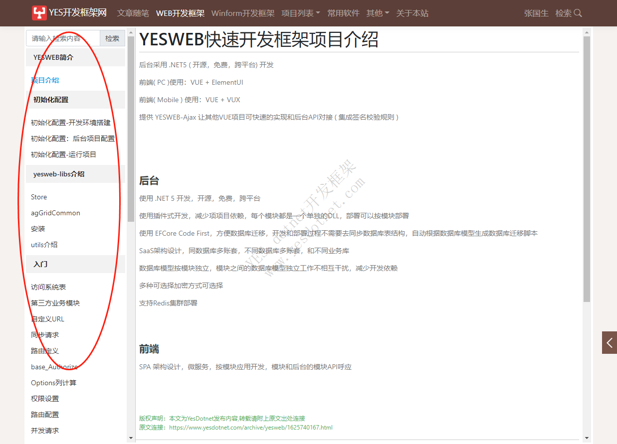Collapse the yesweb-libs介绍 section header
This screenshot has width=617, height=444.
point(75,174)
